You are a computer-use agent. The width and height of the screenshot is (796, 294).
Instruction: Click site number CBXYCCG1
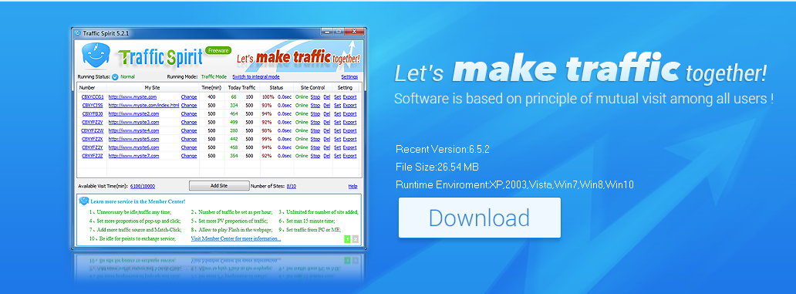pyautogui.click(x=93, y=96)
